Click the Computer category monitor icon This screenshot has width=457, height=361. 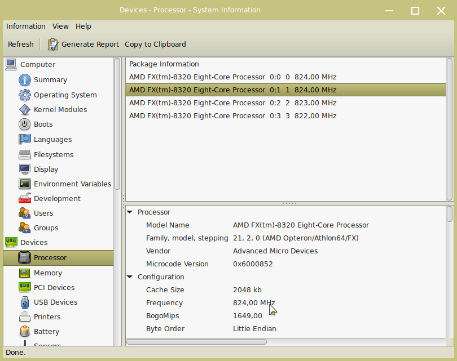pos(11,64)
